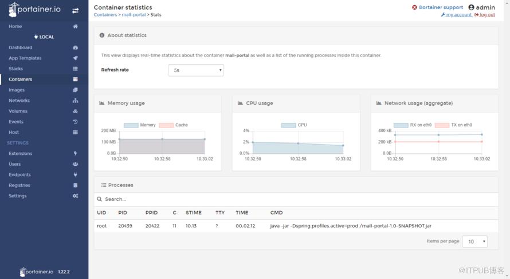Viewport: 510px width, 279px height.
Task: Click the chart icon beside Network usage
Action: click(x=379, y=103)
